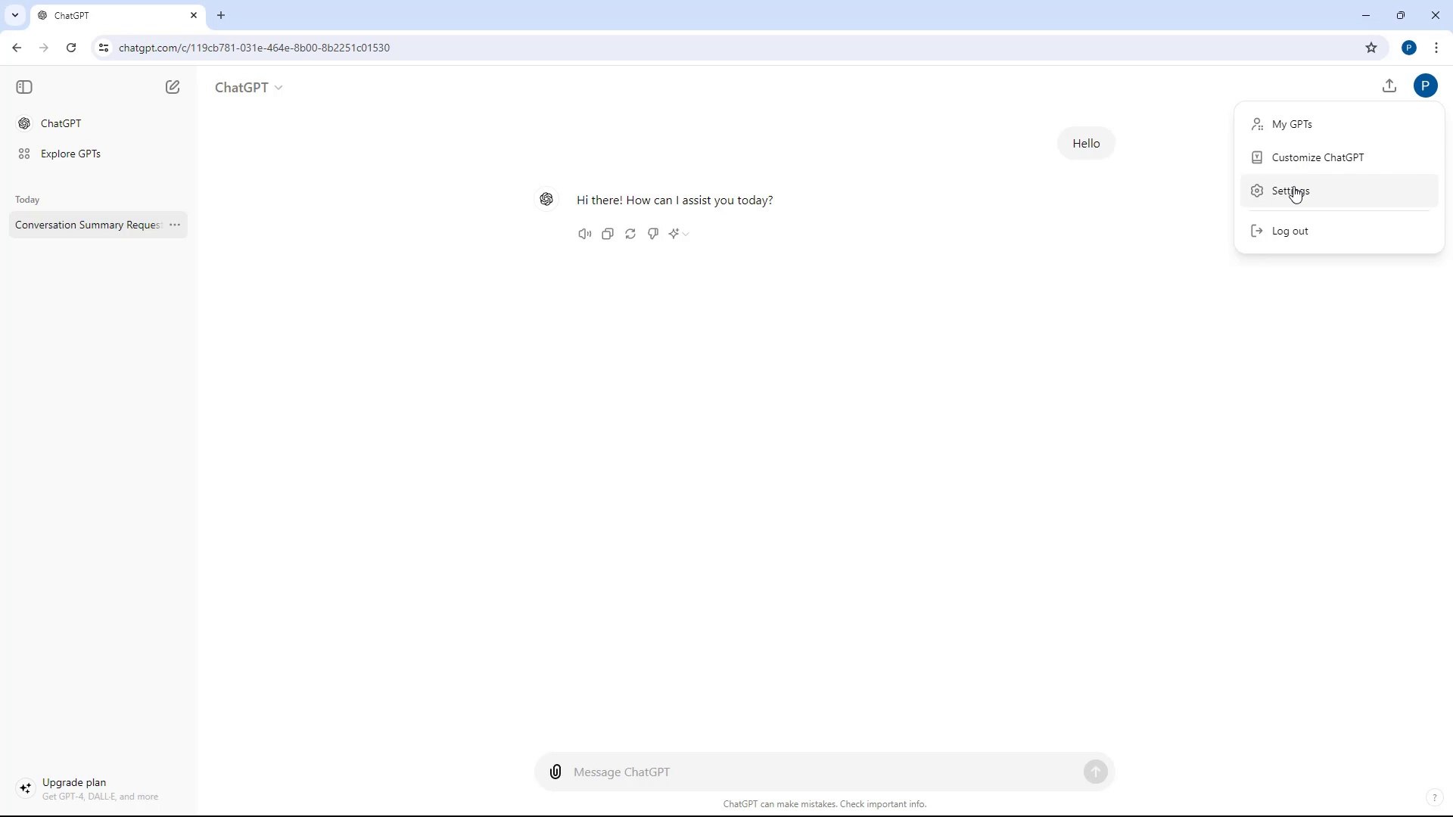Mark response as bad with thumbs down
Viewport: 1453px width, 817px height.
click(653, 234)
